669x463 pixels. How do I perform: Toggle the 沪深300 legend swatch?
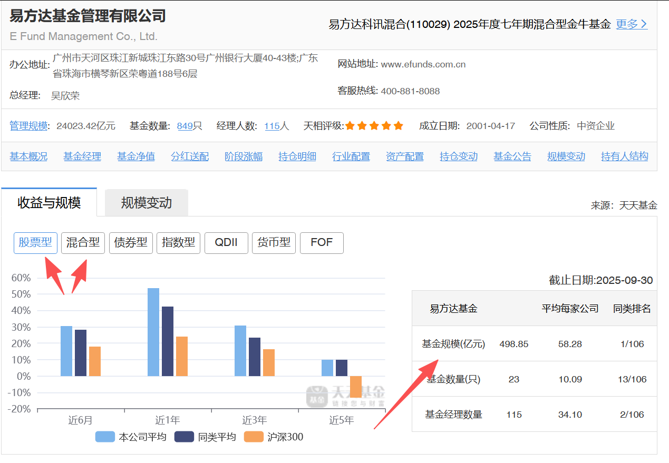tap(254, 437)
